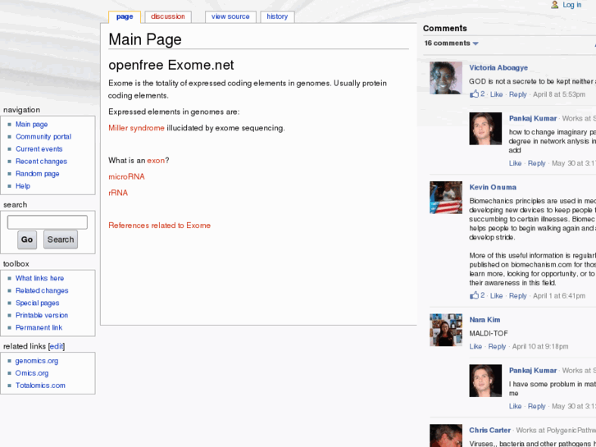Select the openfree Exome.net heading
This screenshot has height=447, width=596.
click(171, 65)
